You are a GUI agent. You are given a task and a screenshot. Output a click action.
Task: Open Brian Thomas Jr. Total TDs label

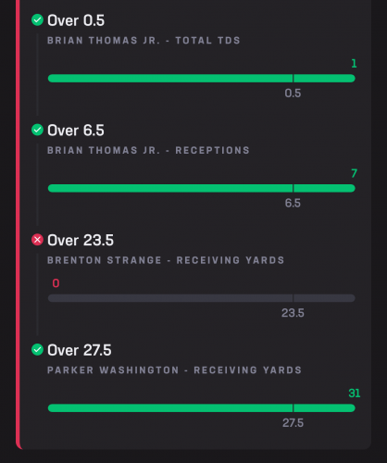click(x=144, y=41)
